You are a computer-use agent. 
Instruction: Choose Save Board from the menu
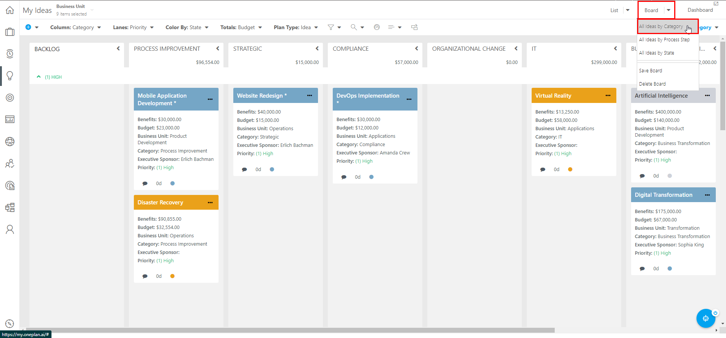pos(650,71)
